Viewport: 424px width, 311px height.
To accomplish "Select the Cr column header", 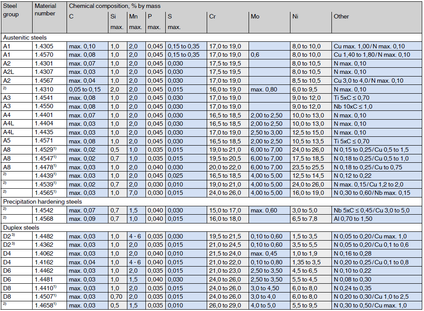I will 213,17.
